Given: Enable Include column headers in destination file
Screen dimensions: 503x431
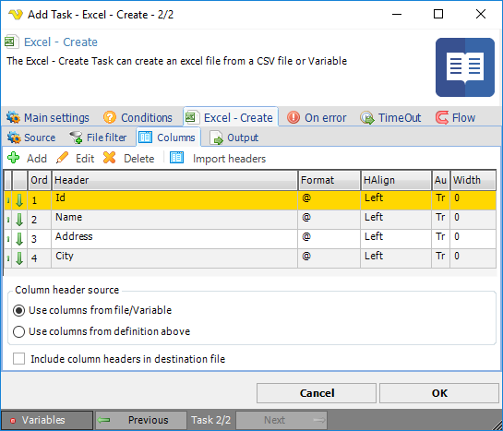Looking at the screenshot, I should pos(19,359).
